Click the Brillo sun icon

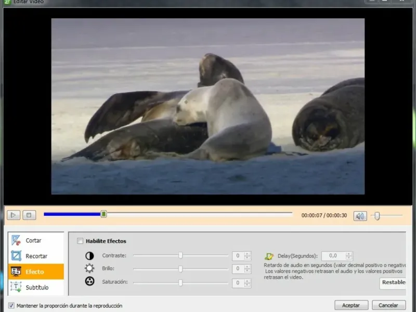tap(89, 269)
